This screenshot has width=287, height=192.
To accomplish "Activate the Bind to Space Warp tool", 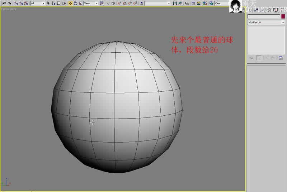I will [26, 3].
